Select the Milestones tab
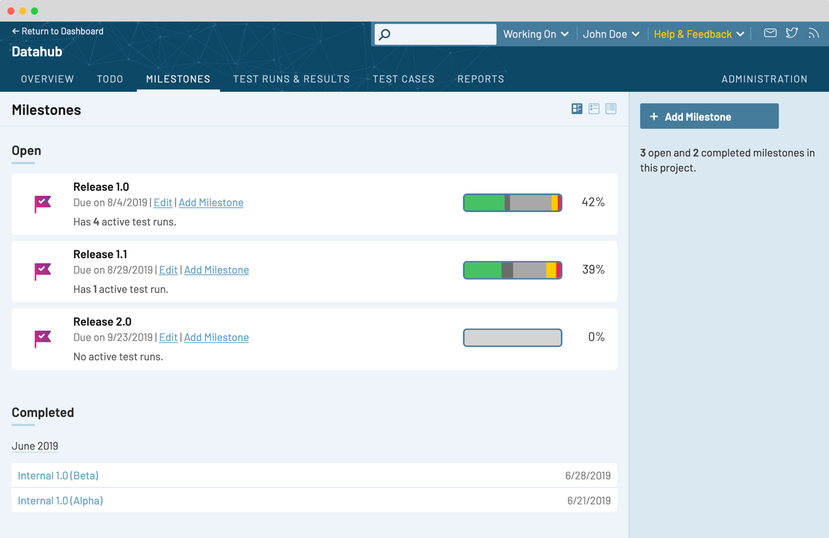This screenshot has height=538, width=829. point(178,79)
